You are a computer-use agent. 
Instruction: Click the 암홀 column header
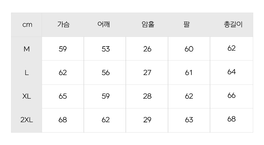point(148,25)
